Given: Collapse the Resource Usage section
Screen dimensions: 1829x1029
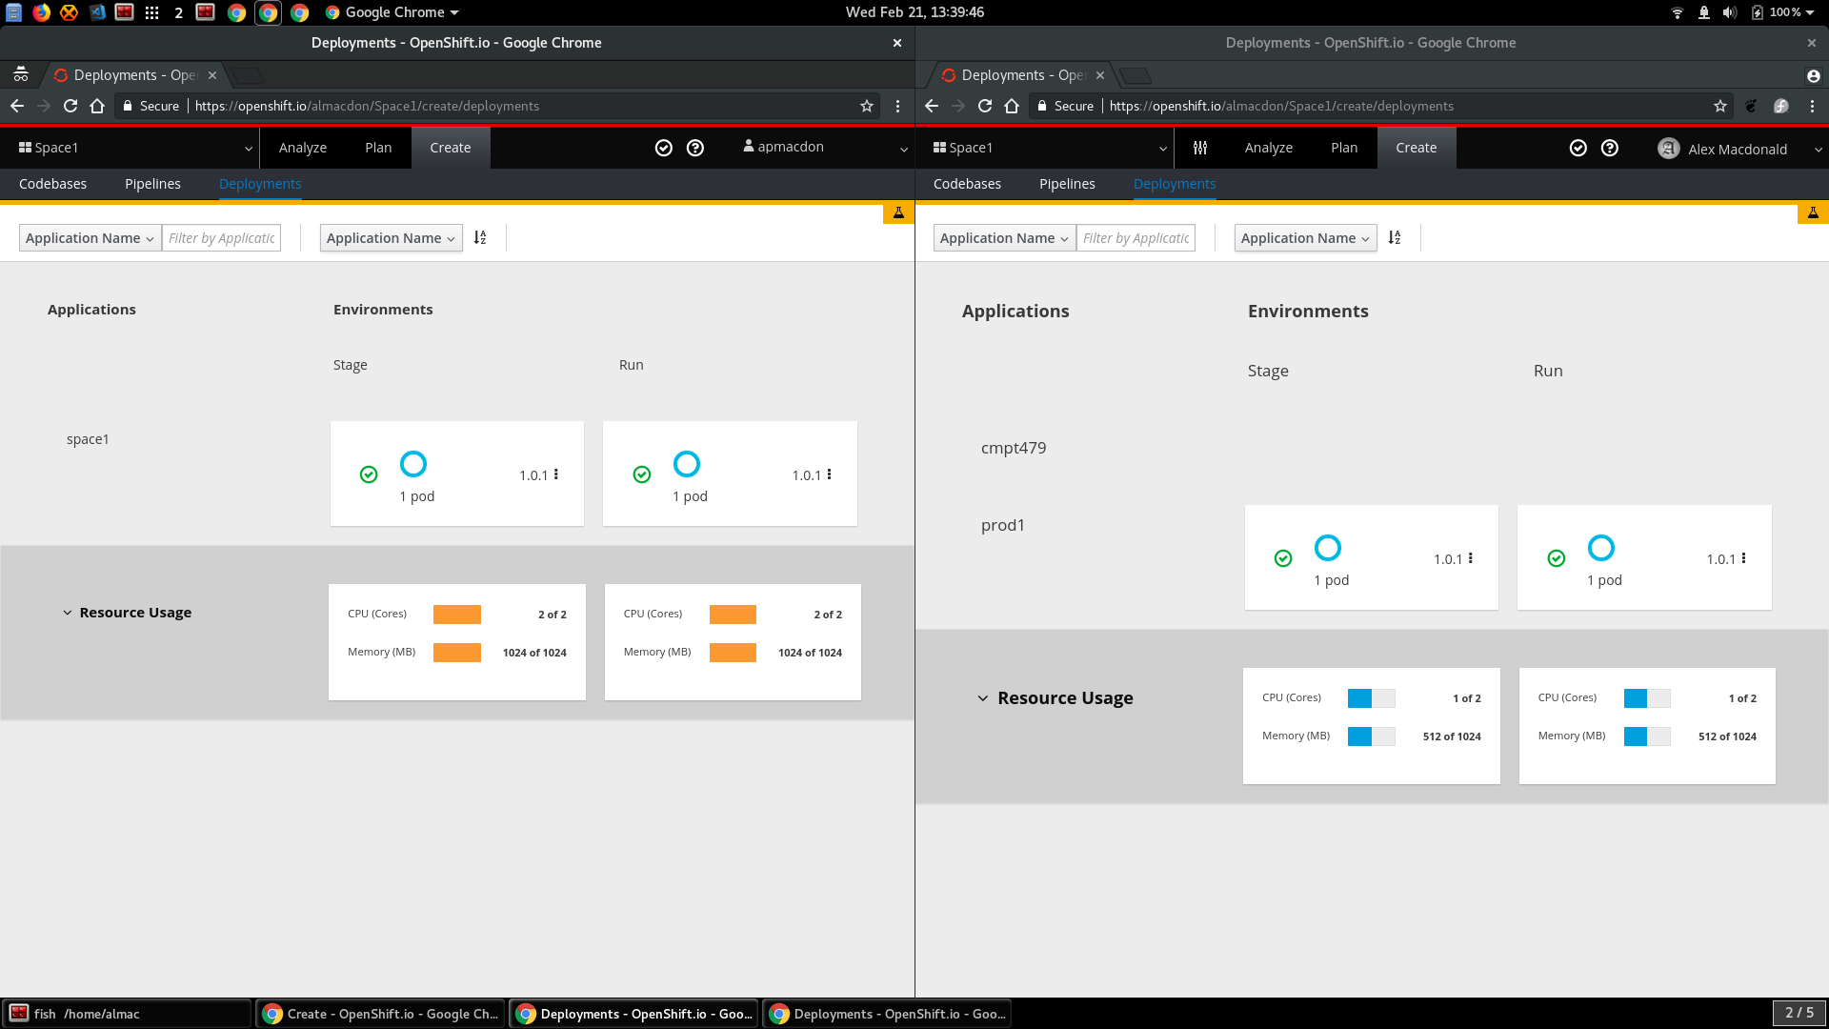Looking at the screenshot, I should click(66, 612).
